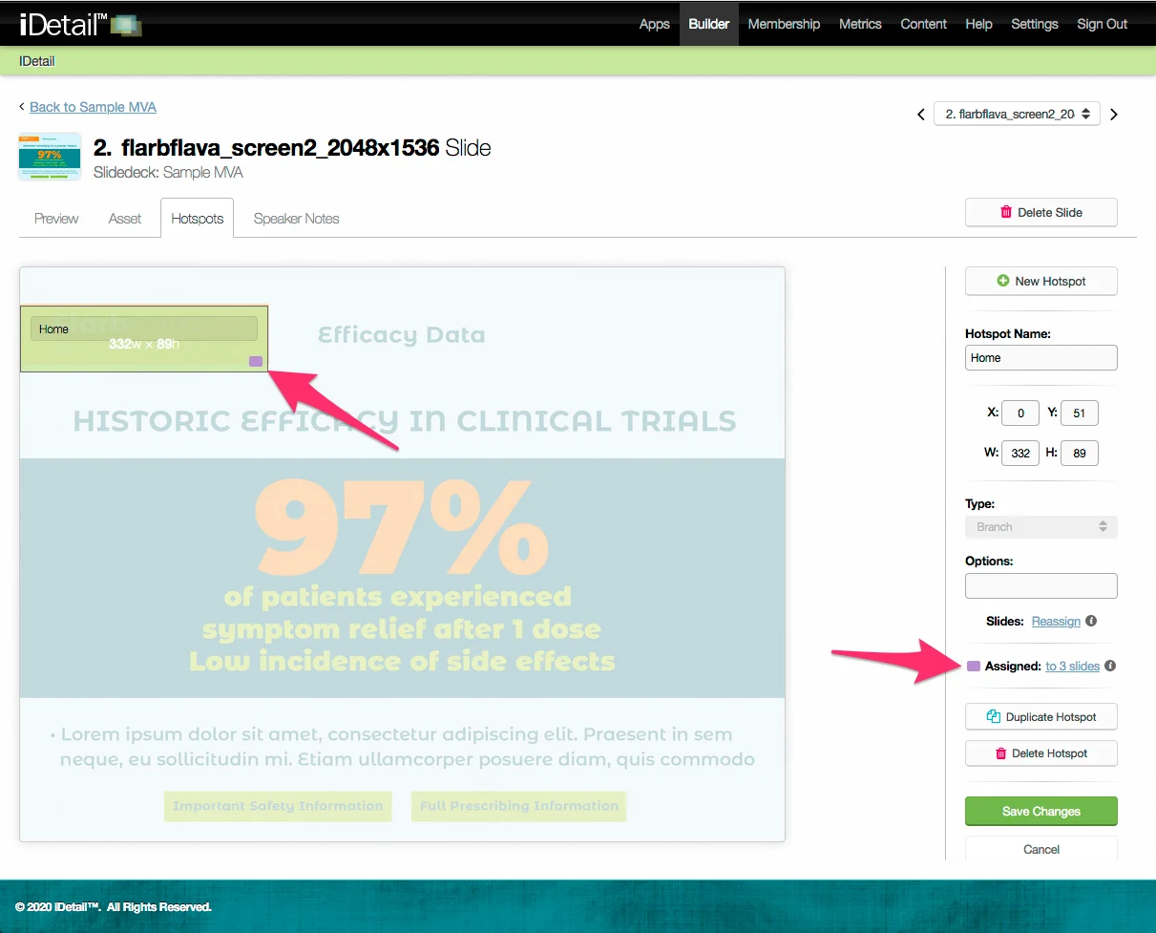Open the Content menu item

tap(924, 24)
